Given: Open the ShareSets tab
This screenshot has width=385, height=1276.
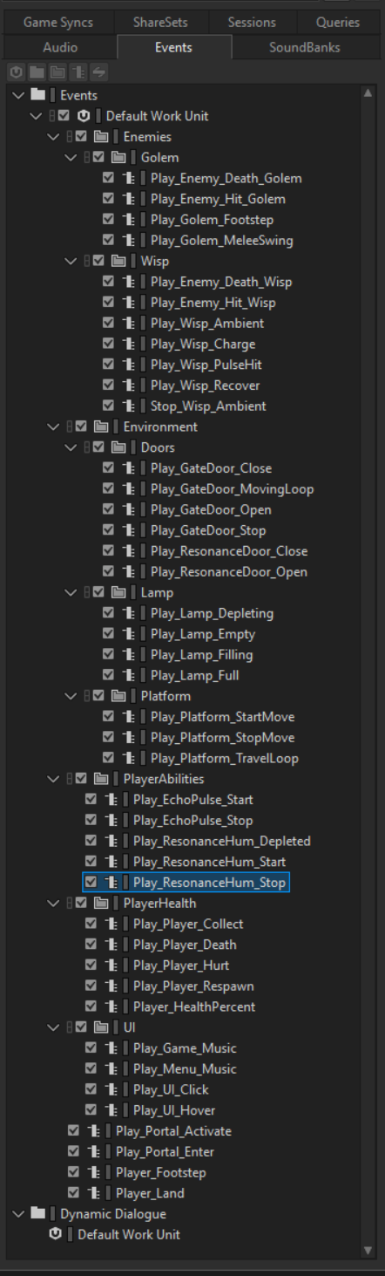Looking at the screenshot, I should pos(160,23).
